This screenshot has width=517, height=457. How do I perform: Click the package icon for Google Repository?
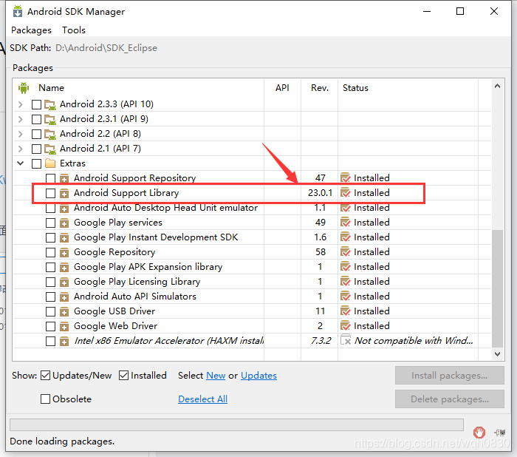[64, 253]
